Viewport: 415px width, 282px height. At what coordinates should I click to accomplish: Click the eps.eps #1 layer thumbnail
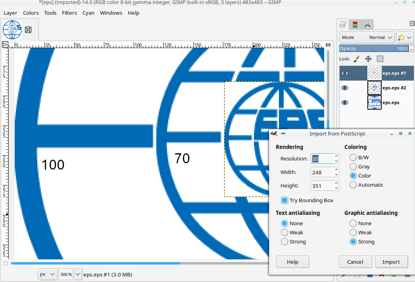(x=374, y=73)
